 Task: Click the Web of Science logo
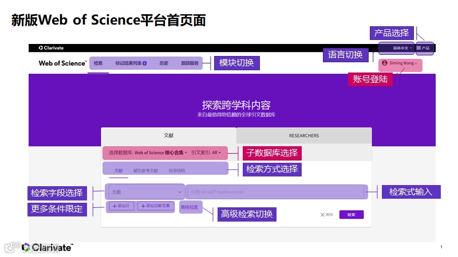click(62, 63)
